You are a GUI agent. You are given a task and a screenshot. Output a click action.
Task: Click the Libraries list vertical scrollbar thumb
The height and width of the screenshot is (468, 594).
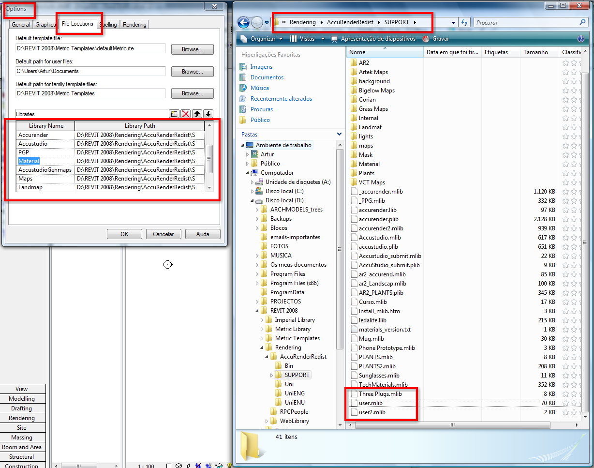point(209,159)
